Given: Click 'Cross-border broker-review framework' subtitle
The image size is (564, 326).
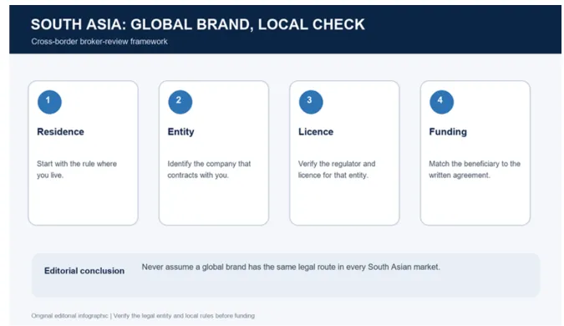Looking at the screenshot, I should 99,42.
